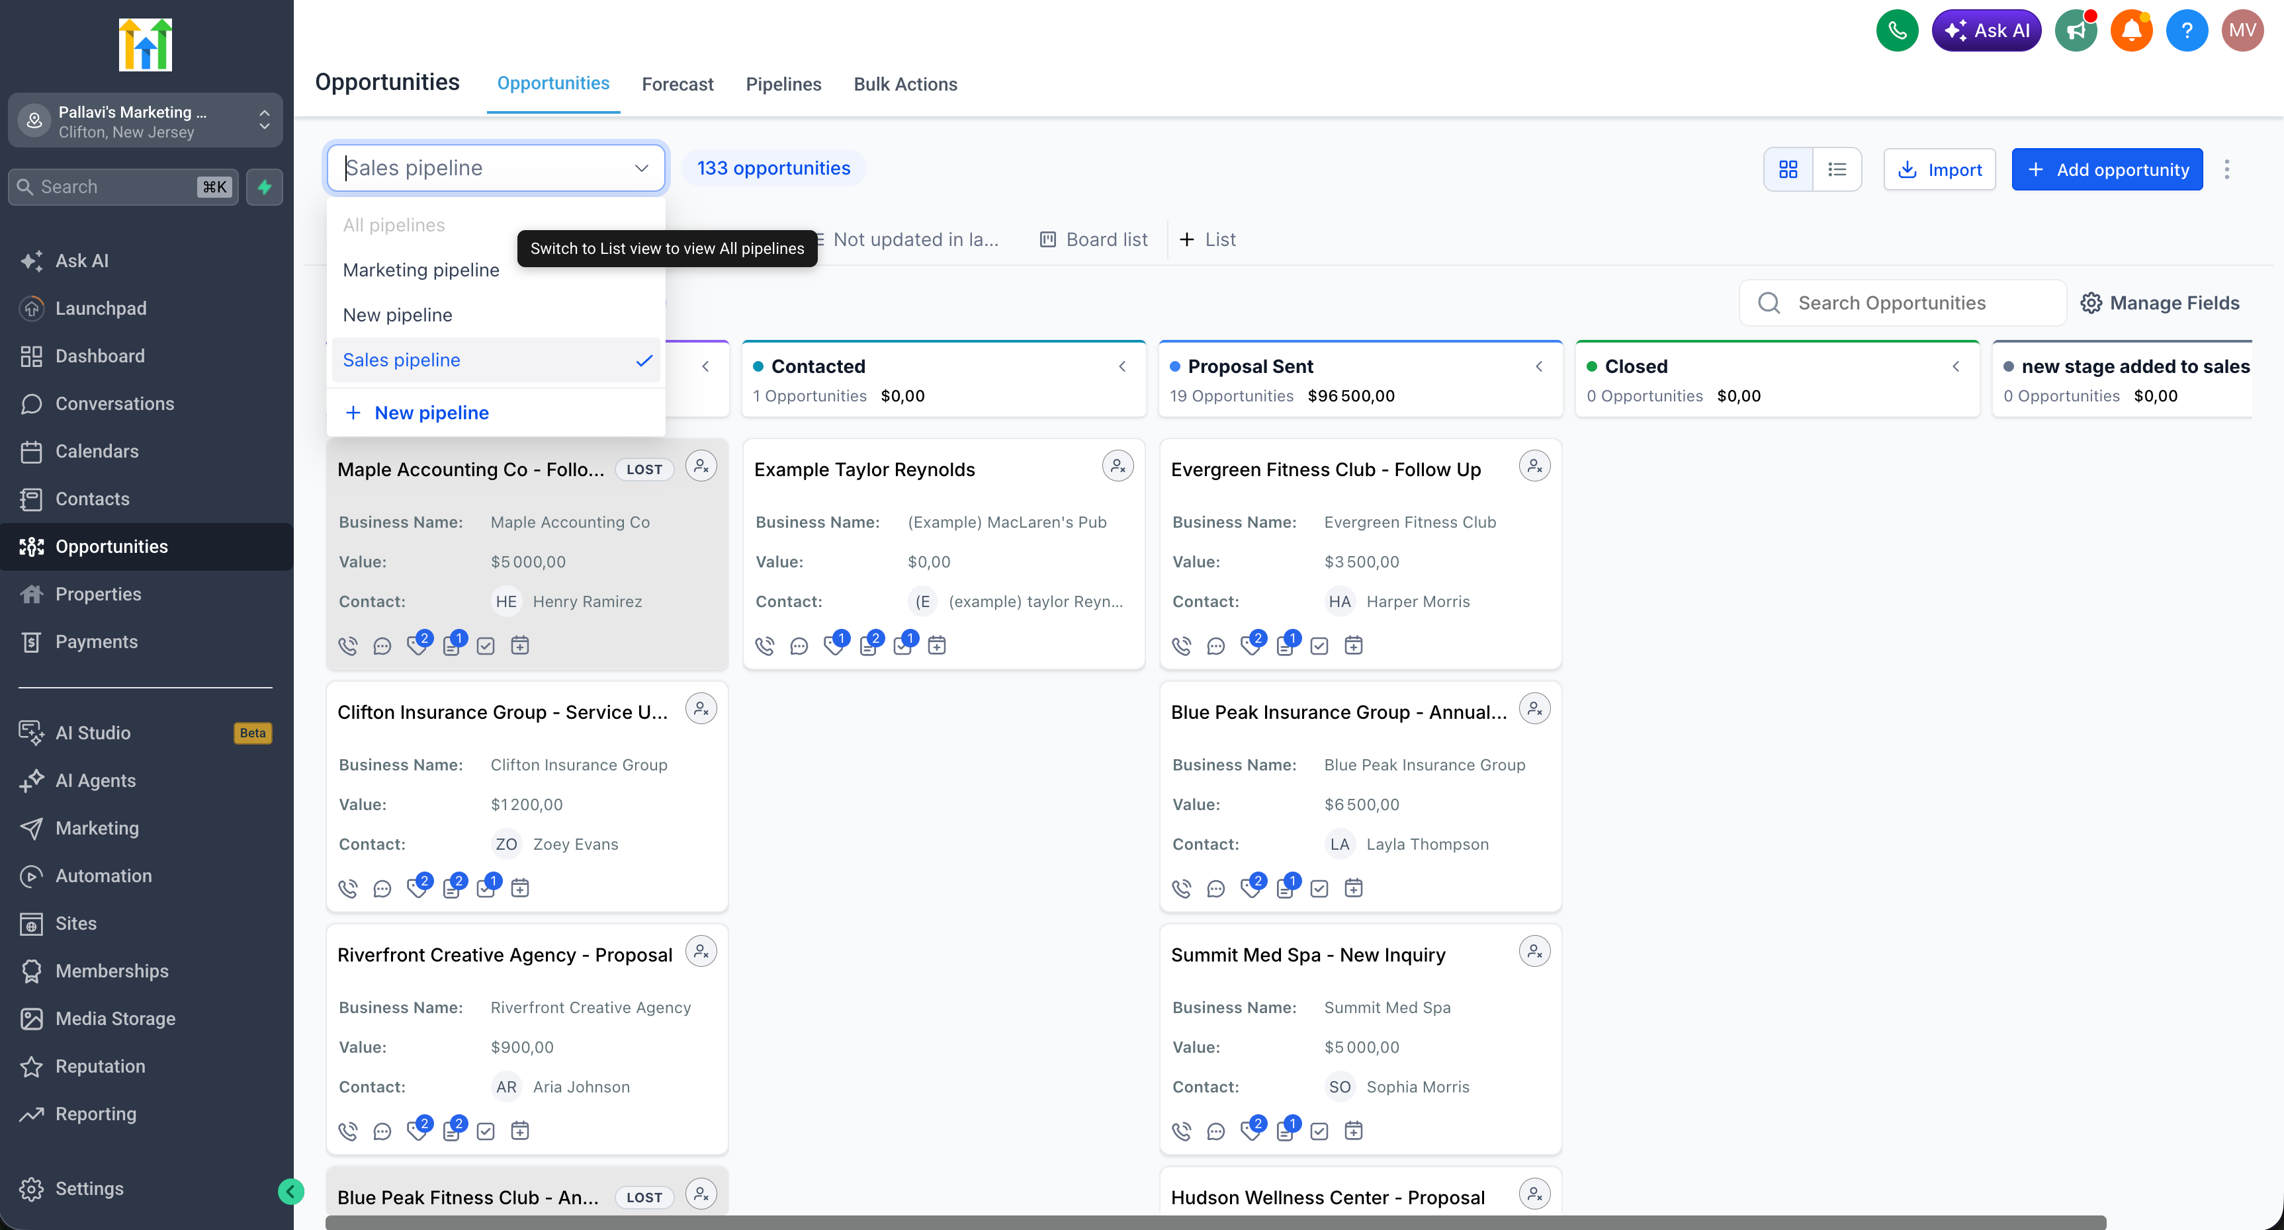This screenshot has height=1230, width=2284.
Task: Switch to Forecast tab
Action: tap(676, 84)
